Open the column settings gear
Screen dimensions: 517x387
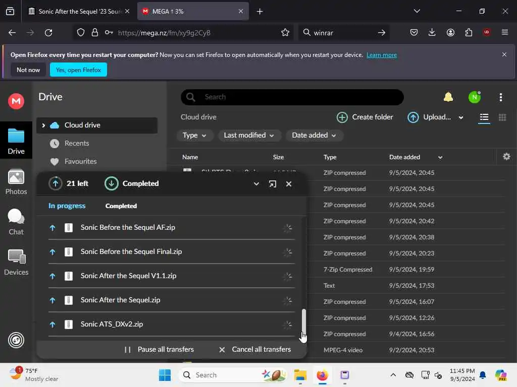click(x=506, y=157)
